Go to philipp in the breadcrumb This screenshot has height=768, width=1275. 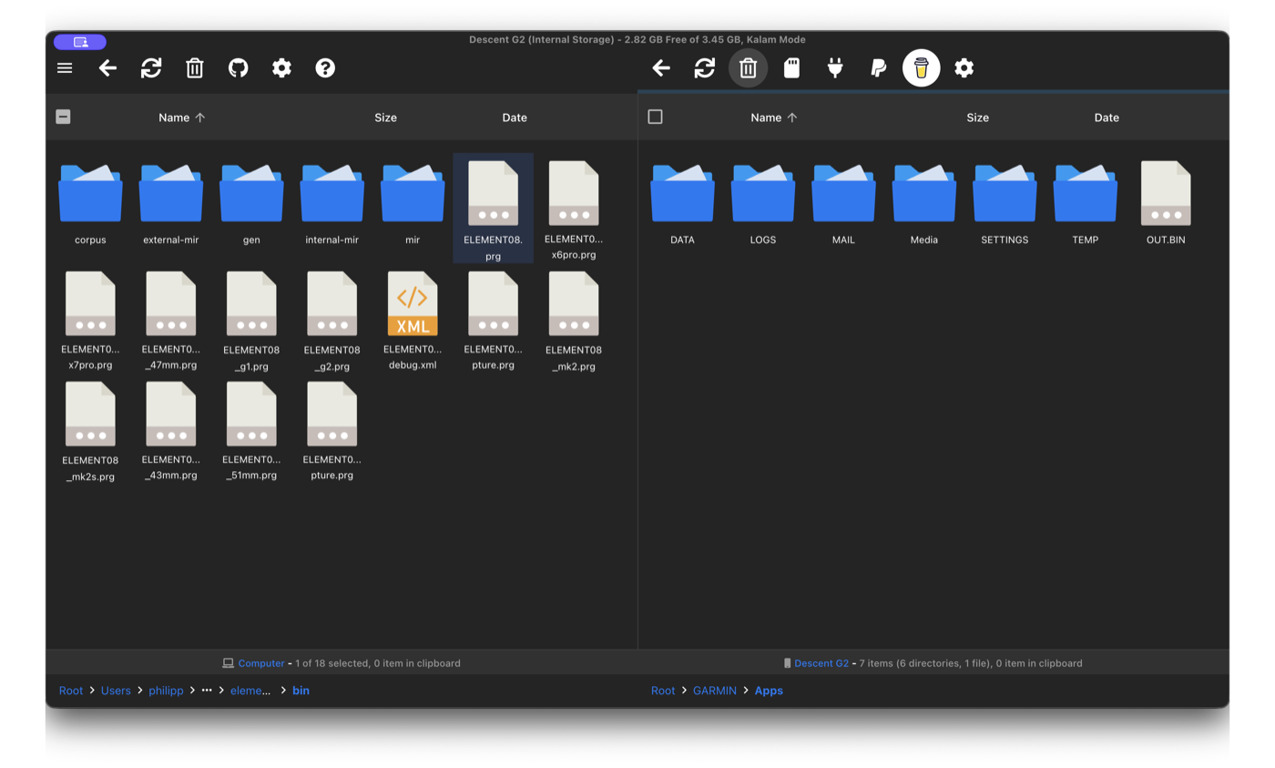click(166, 691)
